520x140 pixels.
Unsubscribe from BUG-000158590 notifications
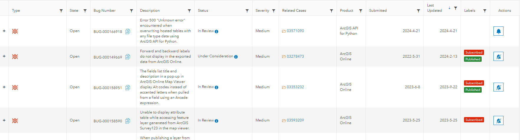point(498,120)
